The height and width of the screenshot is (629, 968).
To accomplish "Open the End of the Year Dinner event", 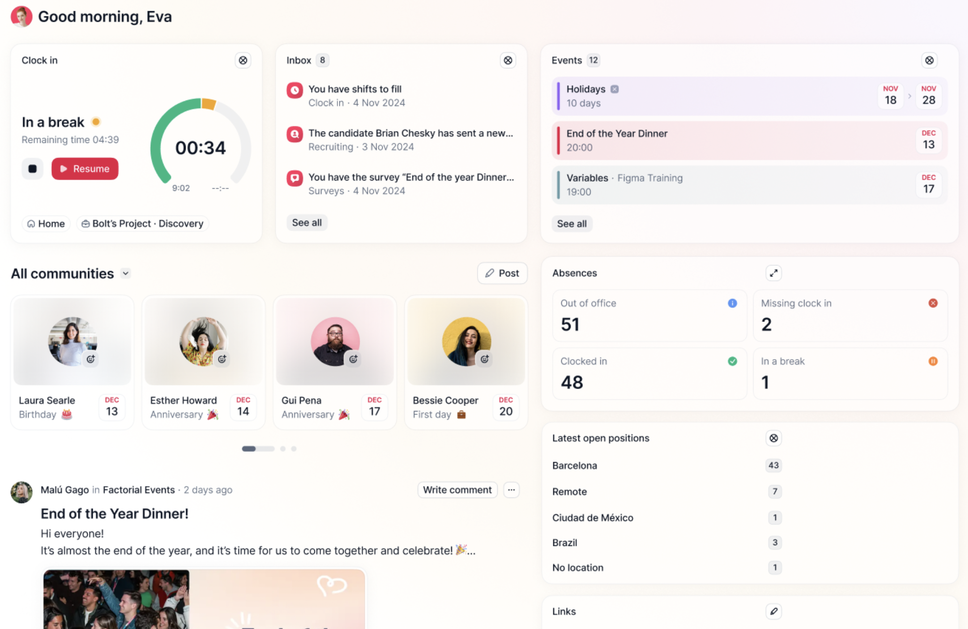I will [x=749, y=141].
